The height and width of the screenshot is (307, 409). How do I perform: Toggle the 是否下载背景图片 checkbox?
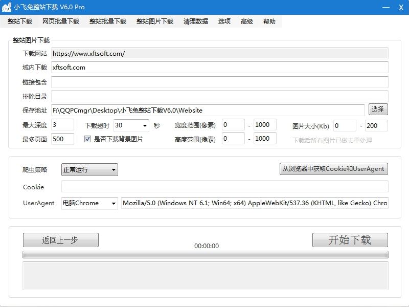pos(87,139)
